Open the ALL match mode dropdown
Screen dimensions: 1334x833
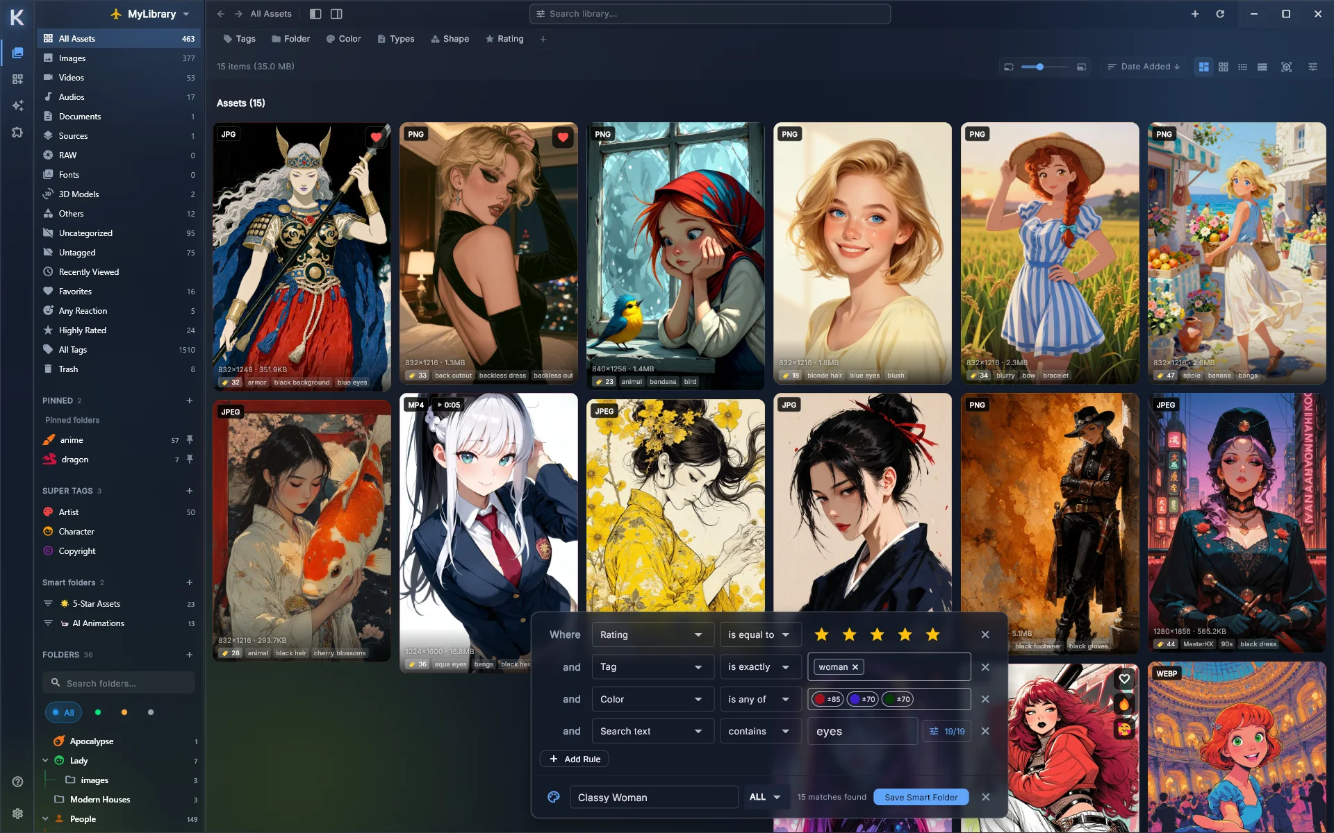point(766,797)
